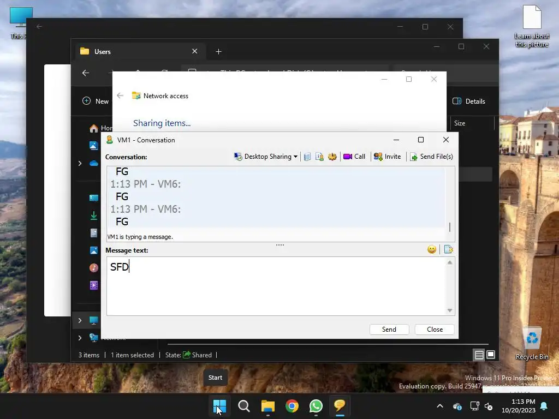The height and width of the screenshot is (419, 559).
Task: Click the Network access folder icon
Action: tap(136, 96)
